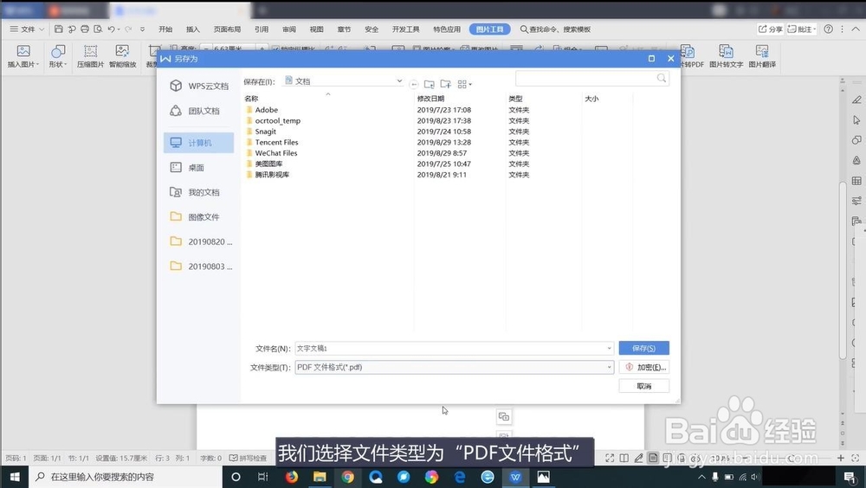Click the Save icon in quick toolbar
Viewport: 866px width, 488px height.
(x=59, y=29)
